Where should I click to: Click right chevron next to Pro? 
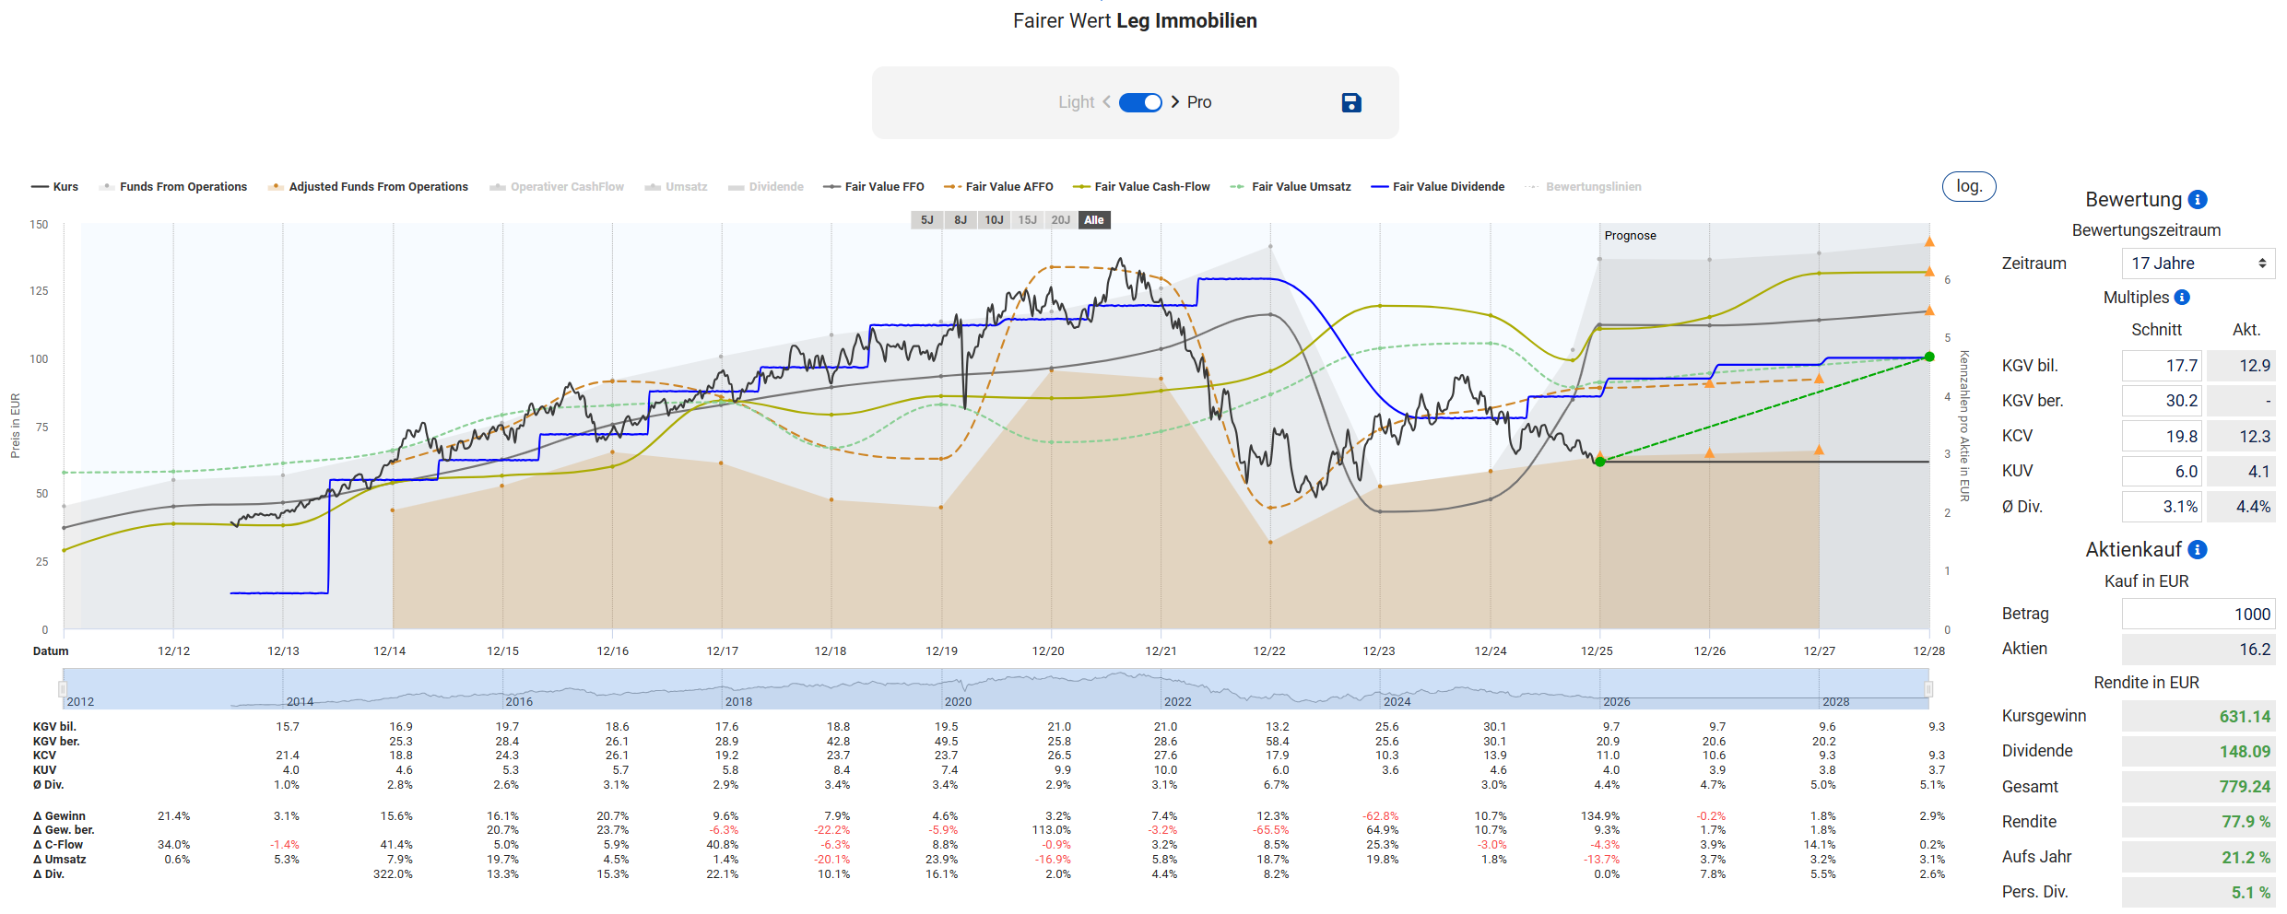coord(1175,102)
